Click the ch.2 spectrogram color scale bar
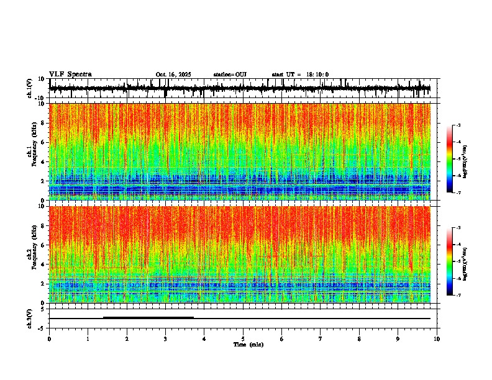Screen dimensions: 492x380 (x=449, y=261)
